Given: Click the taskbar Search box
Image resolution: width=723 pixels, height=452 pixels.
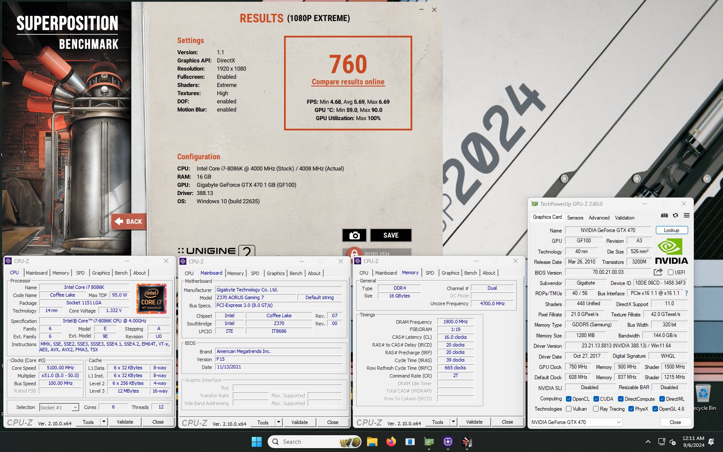Looking at the screenshot, I should point(315,442).
